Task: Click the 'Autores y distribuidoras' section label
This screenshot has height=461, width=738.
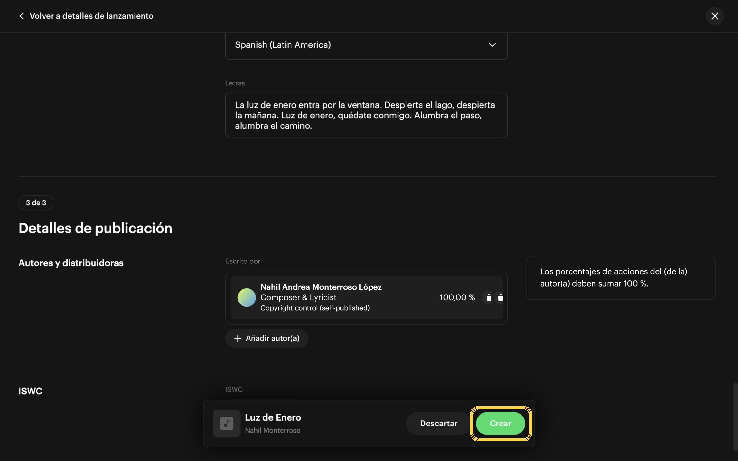Action: [71, 263]
